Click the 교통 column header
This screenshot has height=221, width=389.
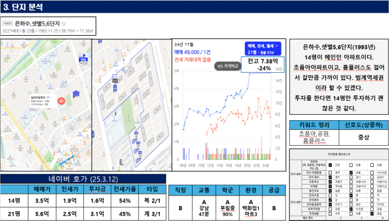click(204, 190)
